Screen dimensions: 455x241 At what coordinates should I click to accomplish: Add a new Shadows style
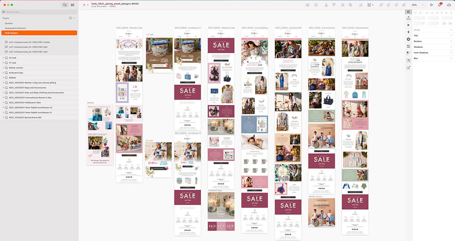pos(452,47)
